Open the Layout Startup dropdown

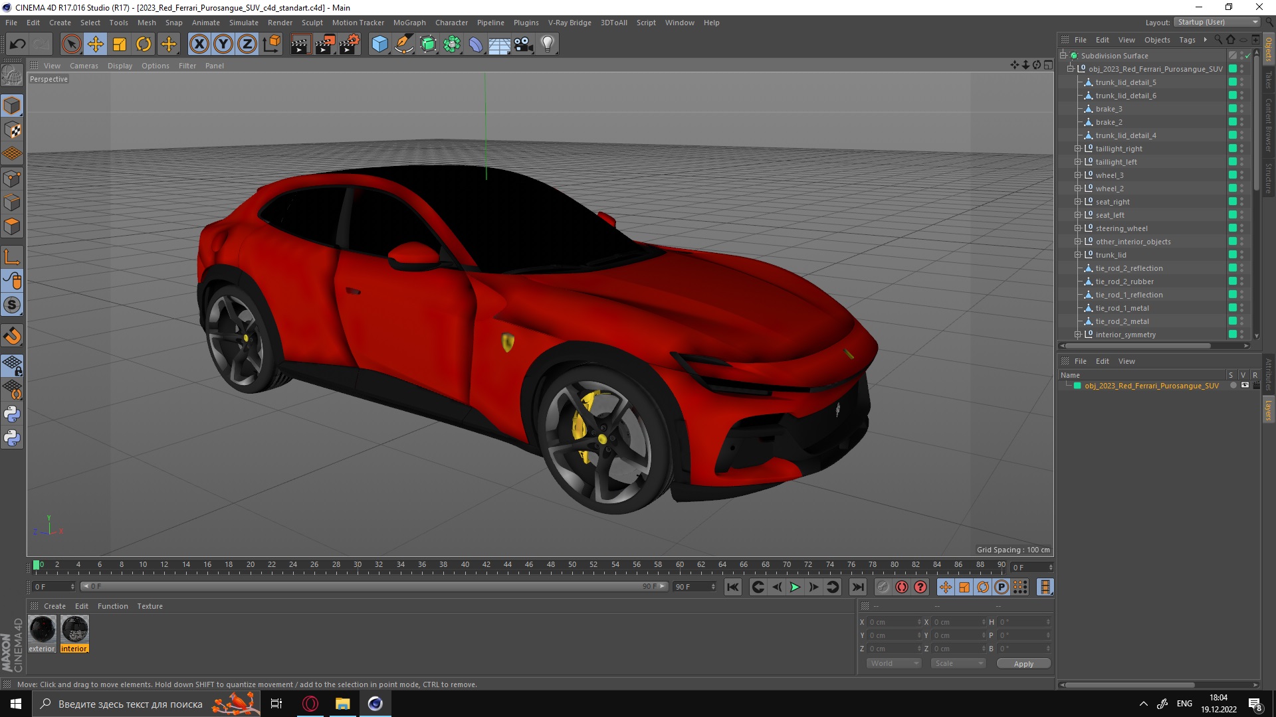pyautogui.click(x=1218, y=22)
